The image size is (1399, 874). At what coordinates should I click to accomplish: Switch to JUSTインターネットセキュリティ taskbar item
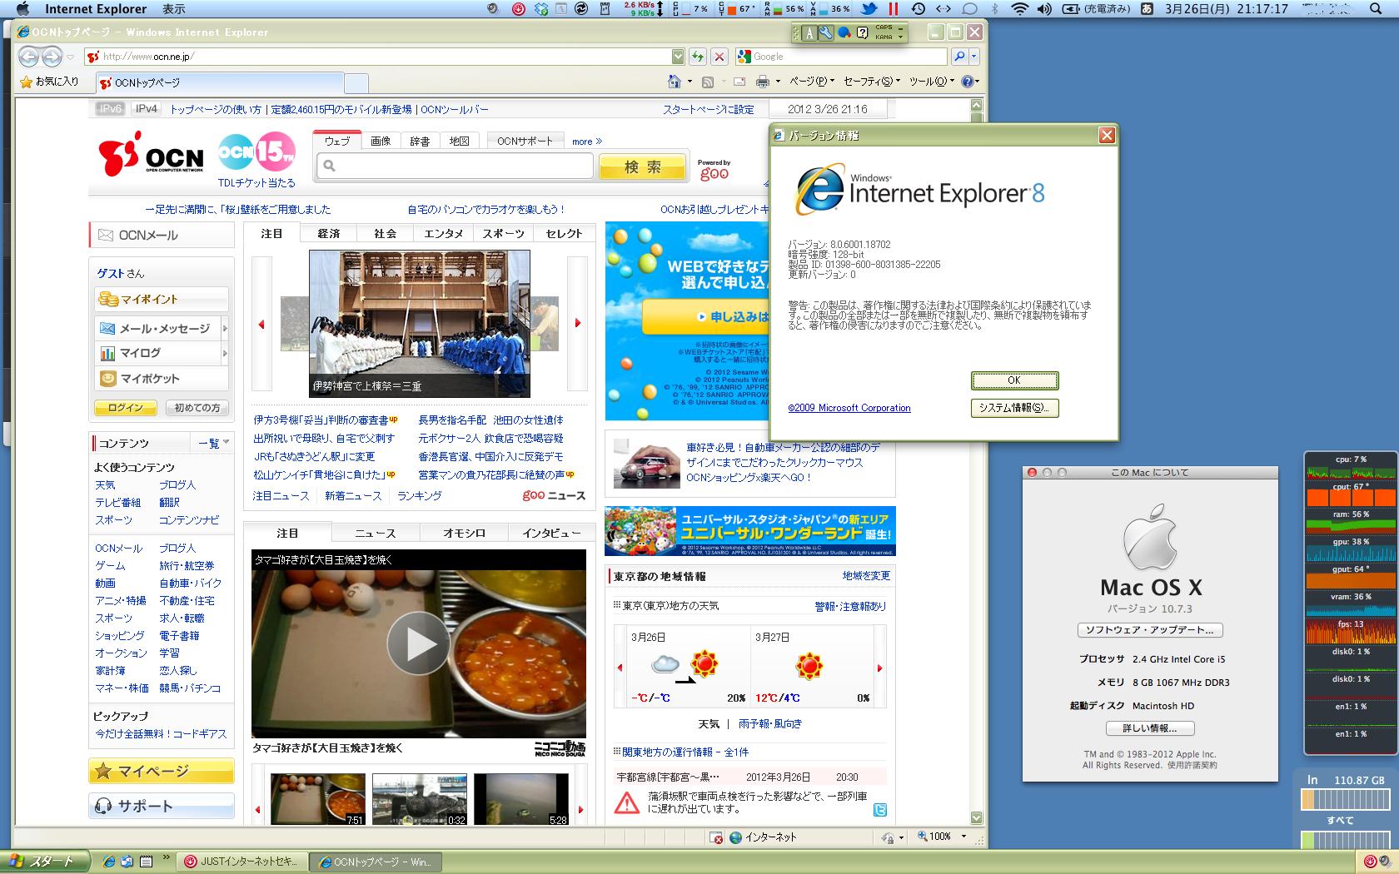pyautogui.click(x=241, y=862)
